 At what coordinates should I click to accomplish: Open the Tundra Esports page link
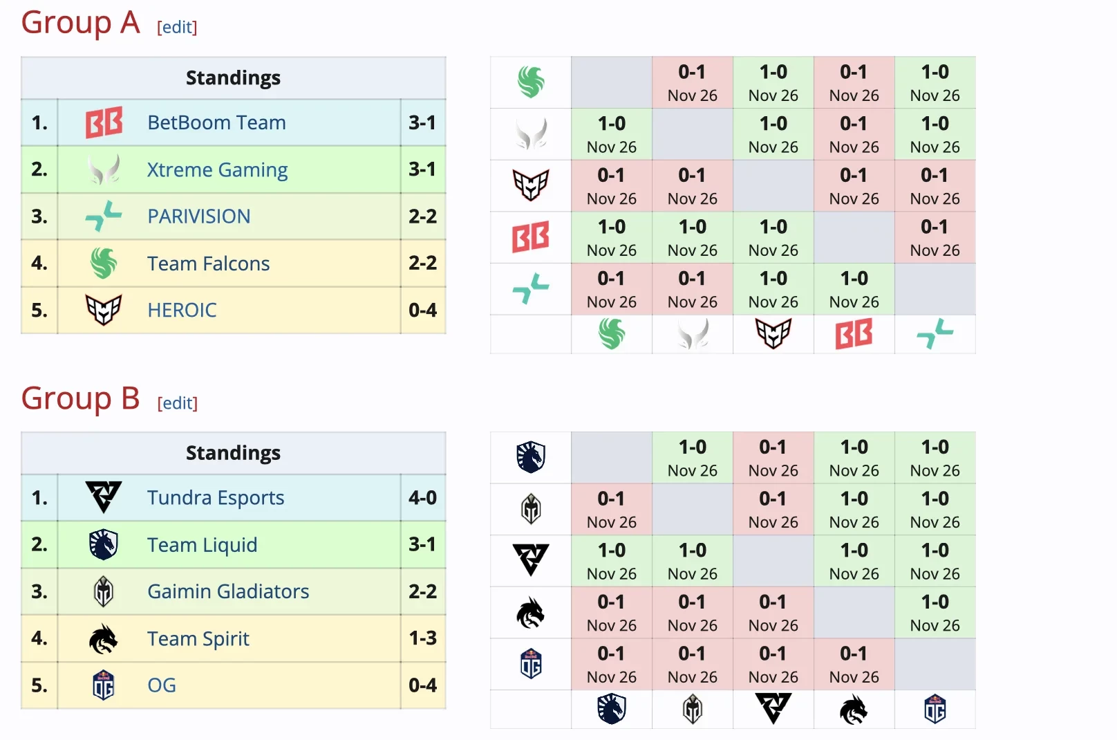(x=216, y=497)
